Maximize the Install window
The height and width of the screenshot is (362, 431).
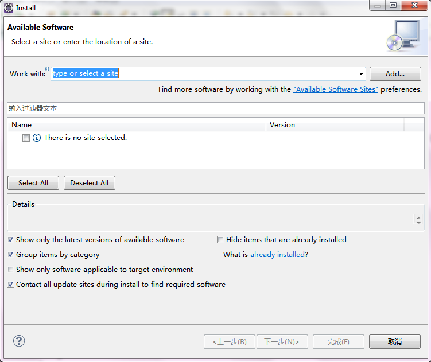[393, 5]
